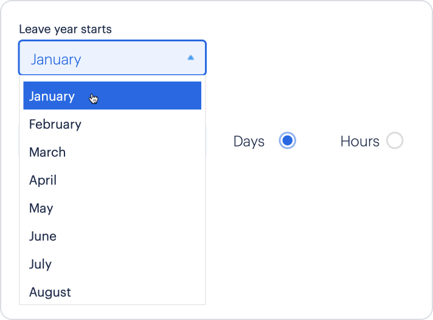Click blank row space right of February
The image size is (433, 320).
coord(141,124)
